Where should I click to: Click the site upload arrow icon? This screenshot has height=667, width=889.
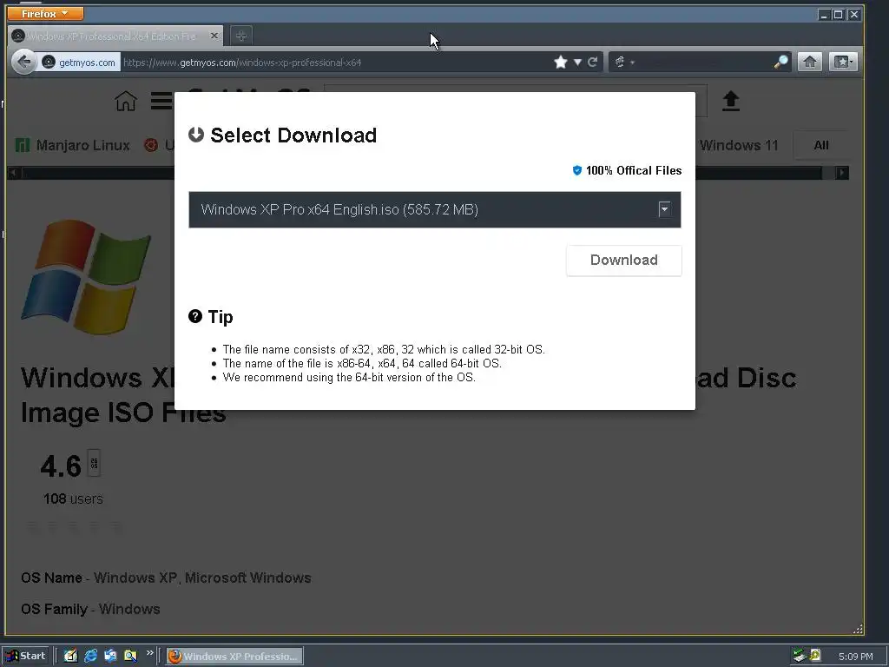pyautogui.click(x=731, y=101)
